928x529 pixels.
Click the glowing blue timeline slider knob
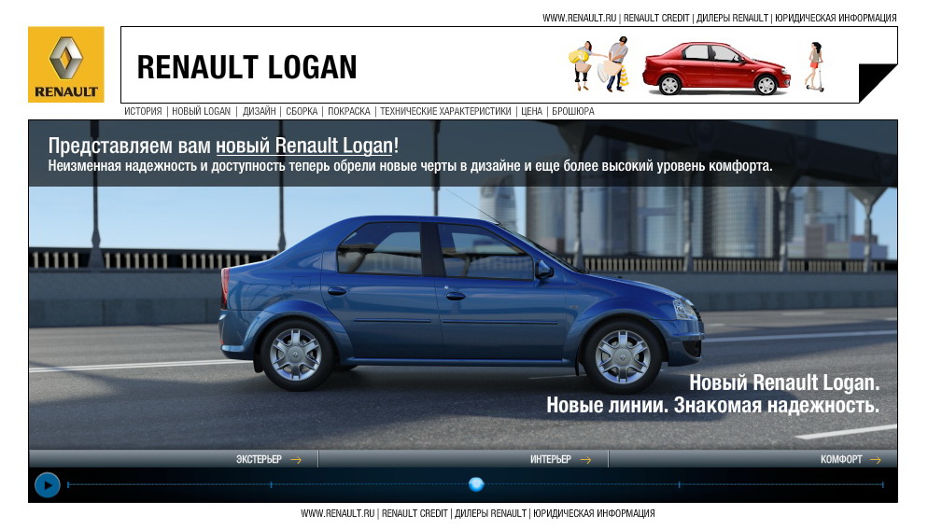pos(476,484)
